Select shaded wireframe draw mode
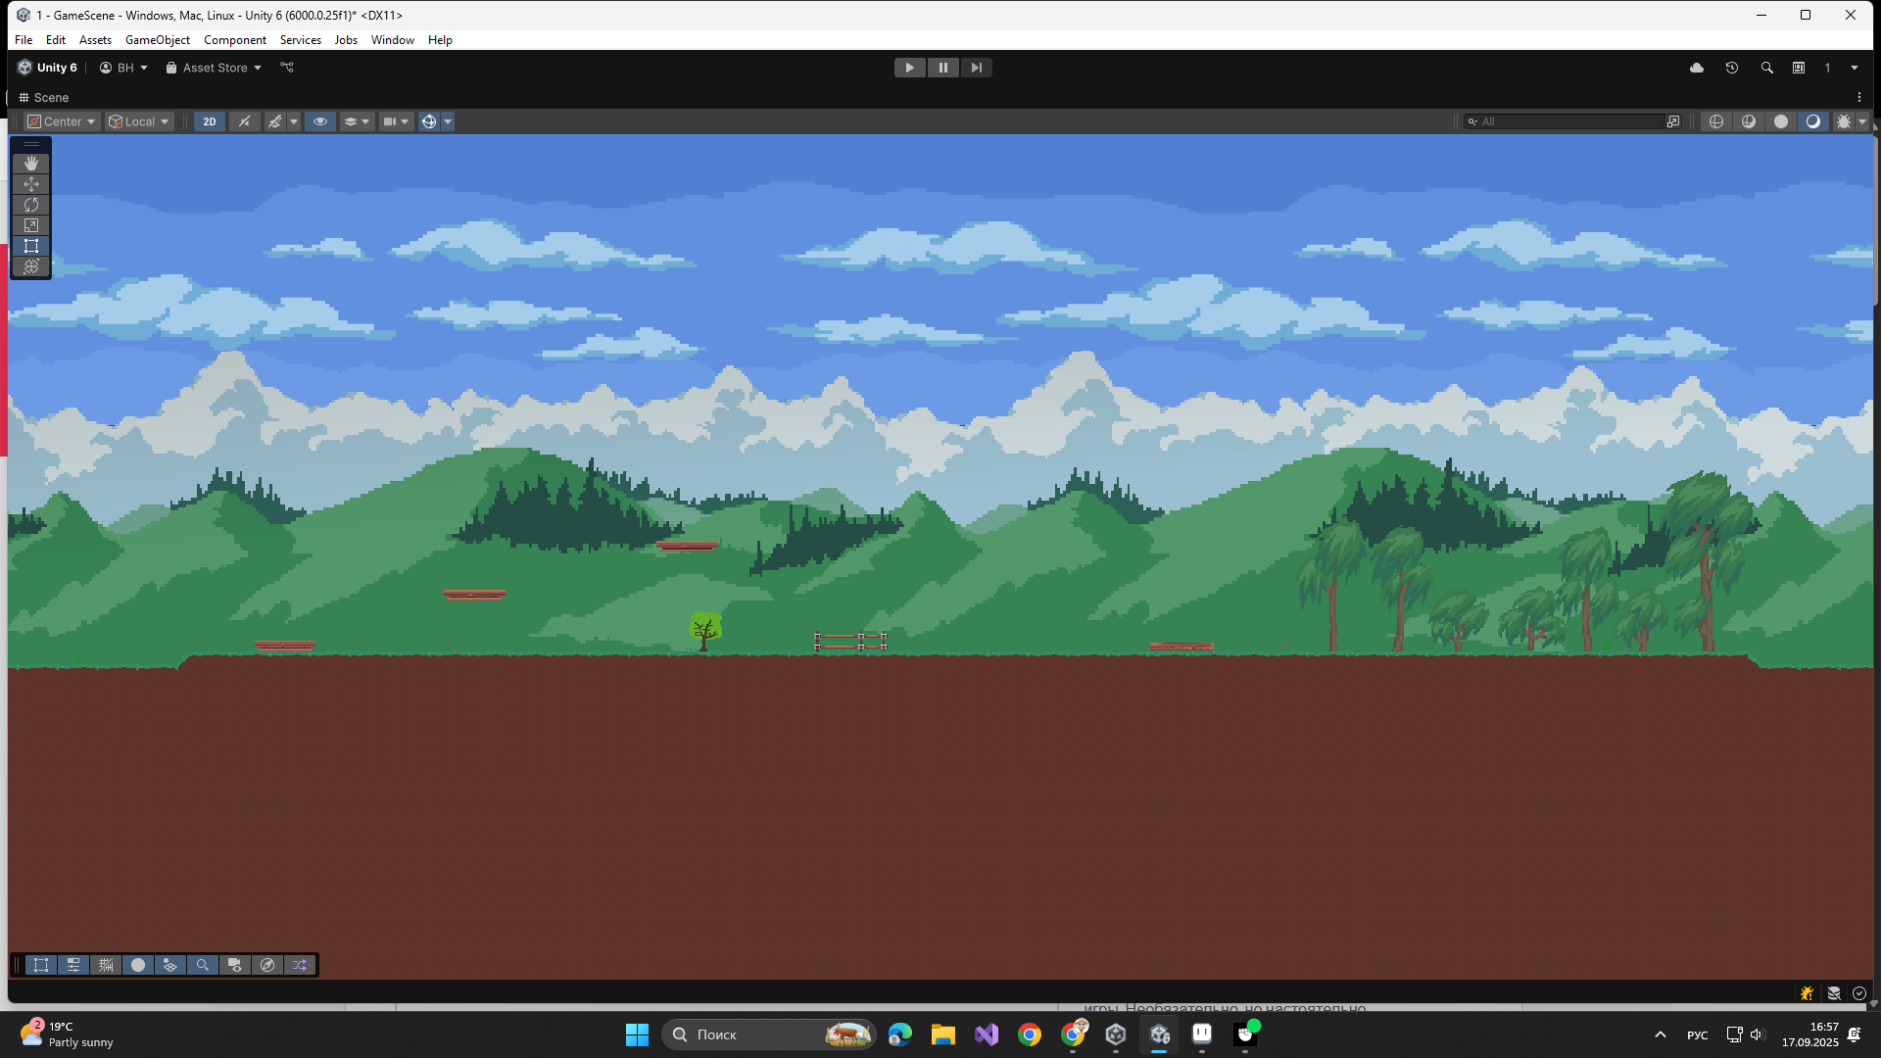The height and width of the screenshot is (1058, 1881). pyautogui.click(x=1749, y=121)
